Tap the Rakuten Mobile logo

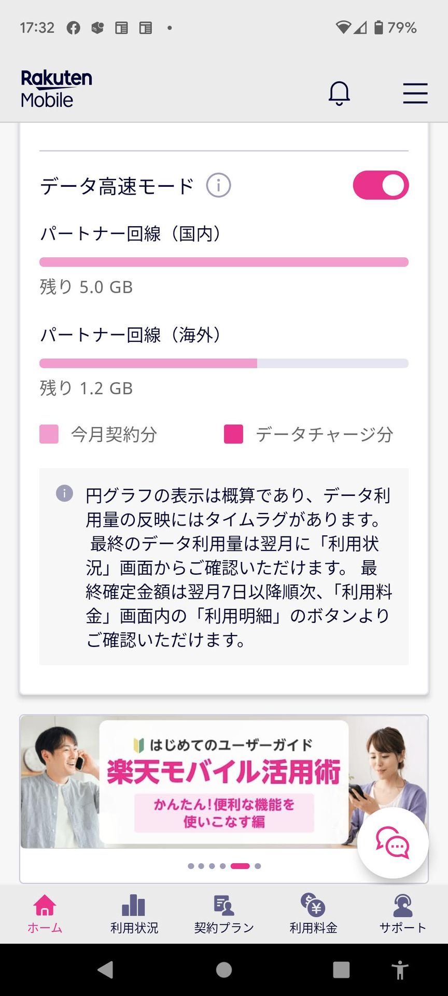tap(56, 88)
